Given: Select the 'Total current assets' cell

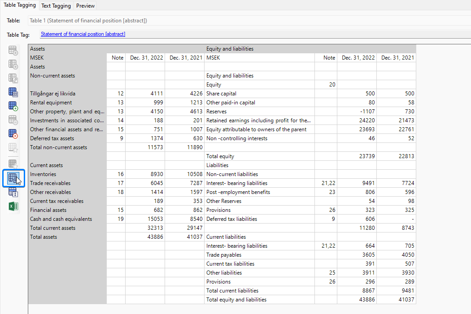Looking at the screenshot, I should (x=68, y=228).
